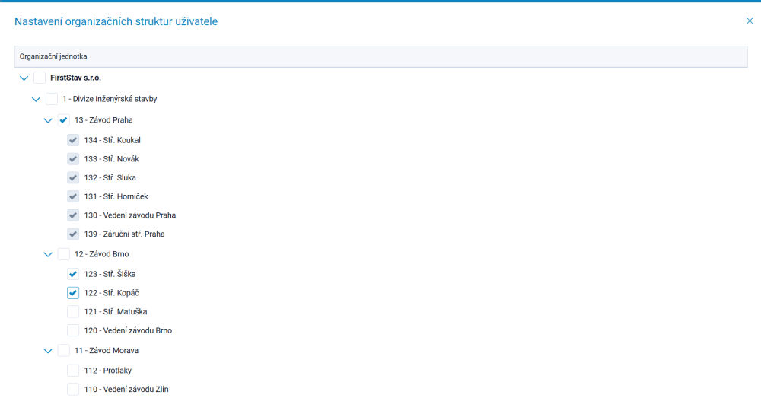Select the 139 - Záruční stř. Praha label
The width and height of the screenshot is (761, 398).
point(124,234)
